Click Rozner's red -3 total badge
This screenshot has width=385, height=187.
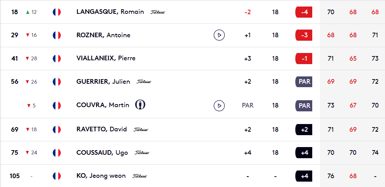[x=303, y=35]
